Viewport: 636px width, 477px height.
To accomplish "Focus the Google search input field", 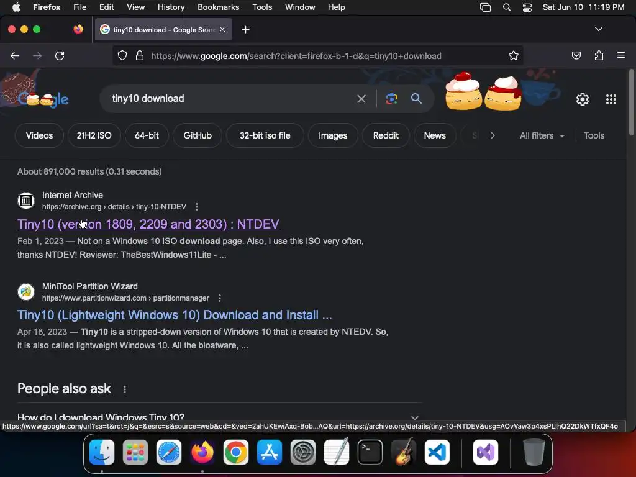I will tap(231, 99).
